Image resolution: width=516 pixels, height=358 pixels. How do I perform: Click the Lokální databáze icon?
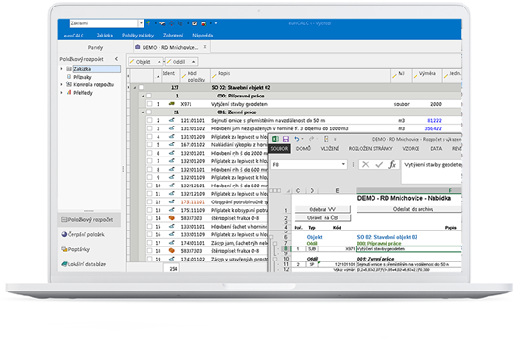pyautogui.click(x=64, y=264)
